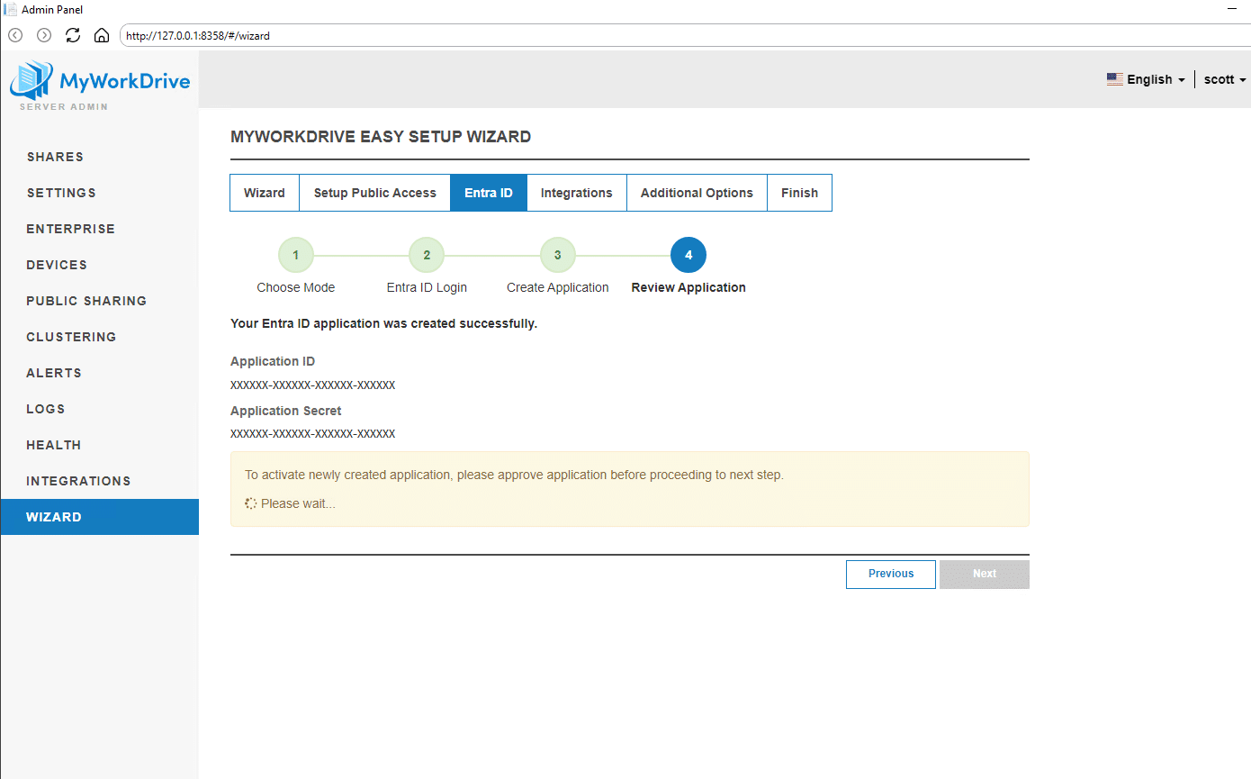Switch to the Setup Public Access tab

tap(374, 193)
